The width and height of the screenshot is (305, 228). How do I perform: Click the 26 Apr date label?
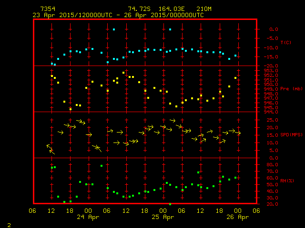[x=238, y=217]
